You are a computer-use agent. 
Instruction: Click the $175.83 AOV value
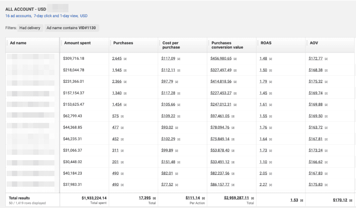315,184
